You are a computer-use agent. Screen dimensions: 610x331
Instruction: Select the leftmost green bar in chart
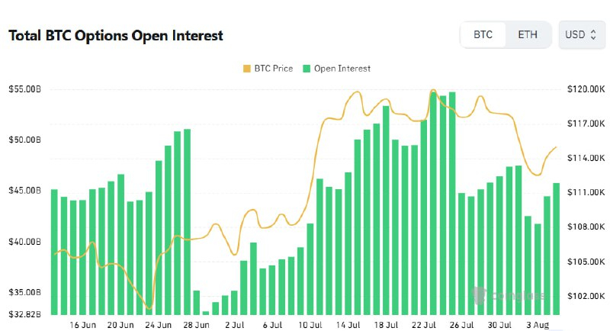click(x=54, y=252)
